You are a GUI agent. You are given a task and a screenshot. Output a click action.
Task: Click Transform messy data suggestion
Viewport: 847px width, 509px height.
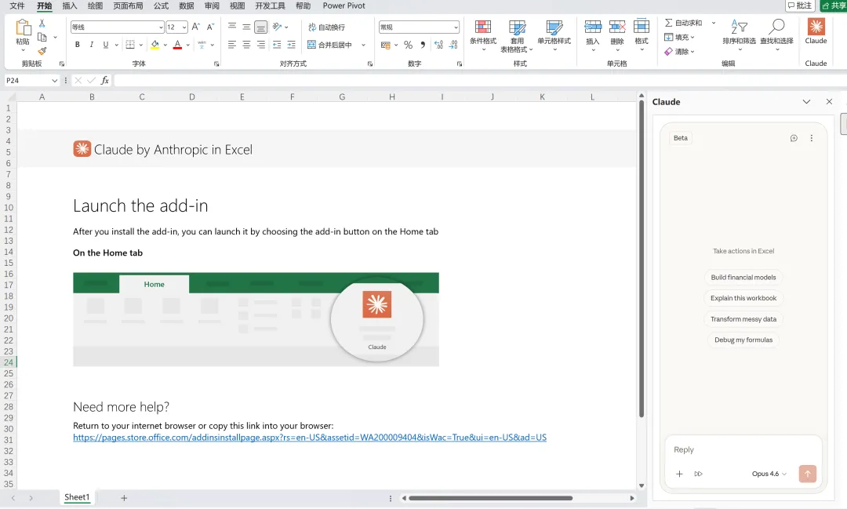pyautogui.click(x=743, y=319)
